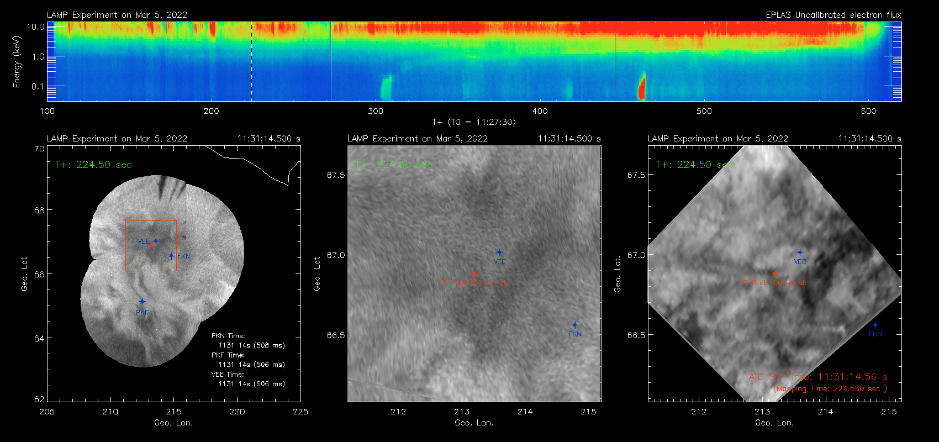Screen dimensions: 939x442
Task: Click VEE star marker in the AIC S1 diamond image
Action: (800, 252)
